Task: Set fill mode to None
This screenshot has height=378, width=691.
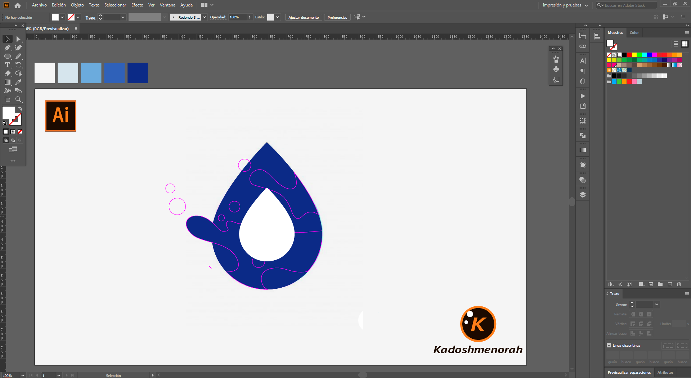Action: 20,132
